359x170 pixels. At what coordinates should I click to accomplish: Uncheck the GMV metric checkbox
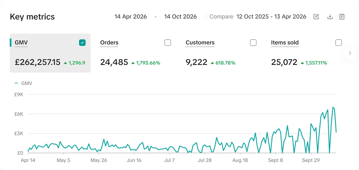pyautogui.click(x=82, y=43)
